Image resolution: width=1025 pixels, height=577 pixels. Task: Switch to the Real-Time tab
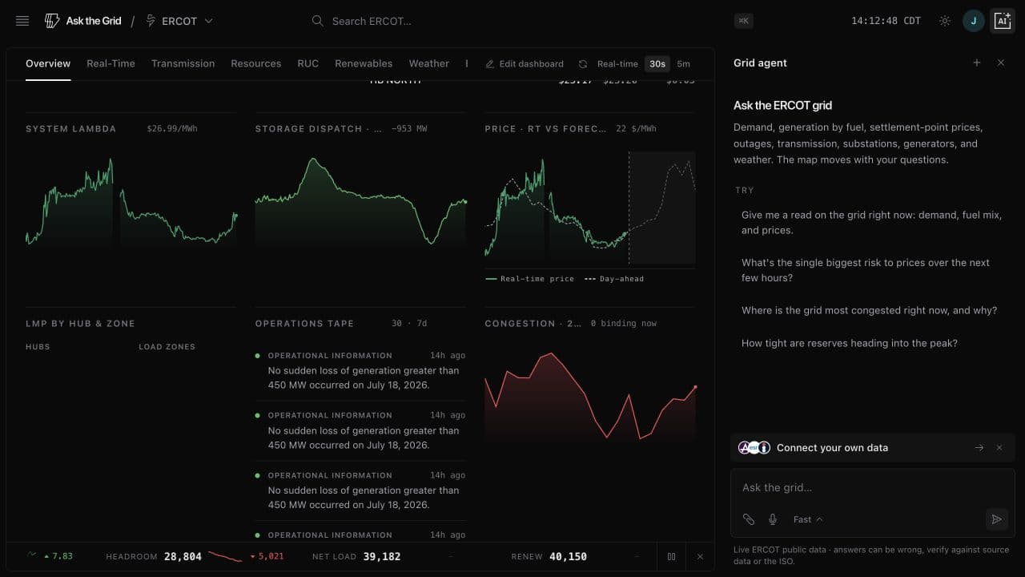(x=111, y=63)
